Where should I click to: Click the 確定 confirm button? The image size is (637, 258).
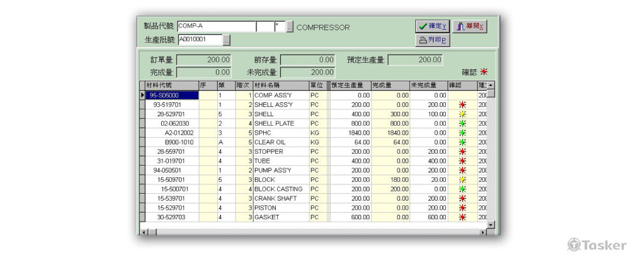(x=433, y=26)
